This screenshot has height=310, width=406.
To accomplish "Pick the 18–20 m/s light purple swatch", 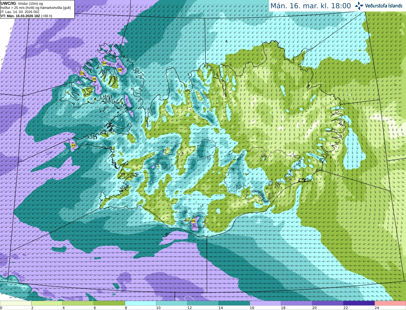I will (x=297, y=303).
